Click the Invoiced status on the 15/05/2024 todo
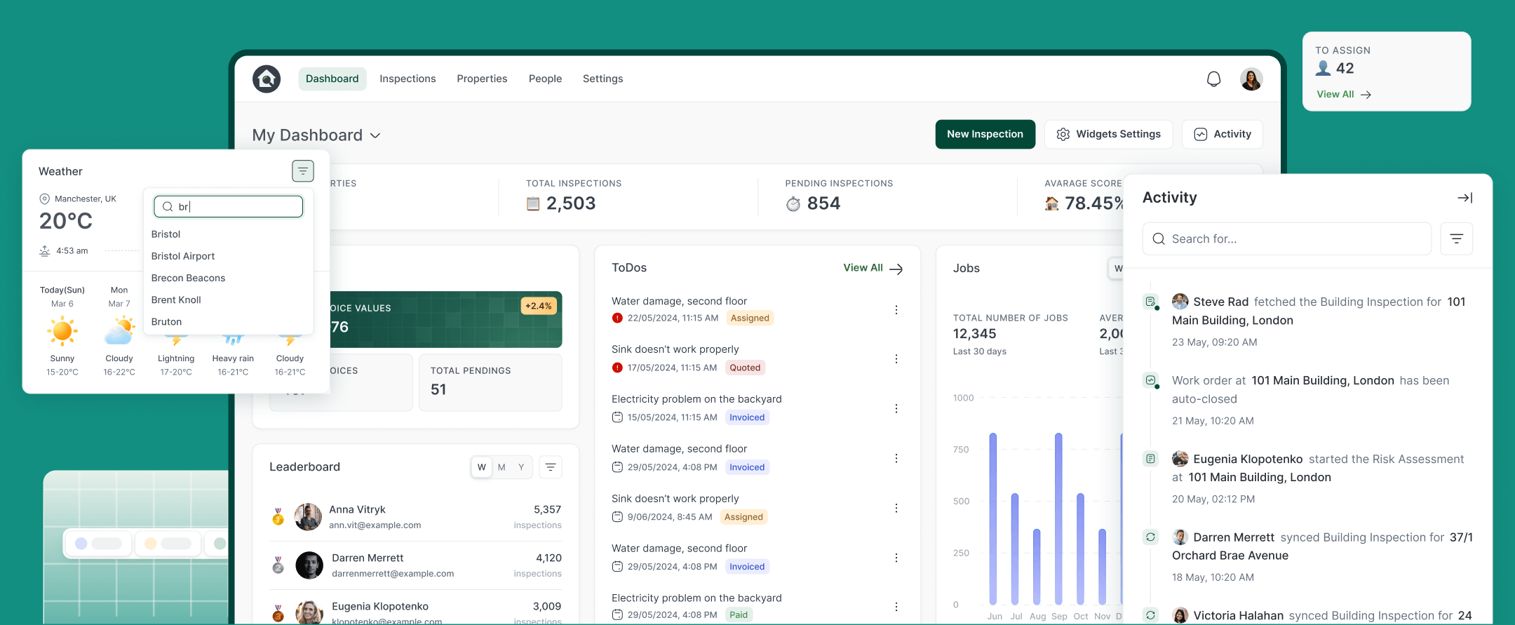 747,417
